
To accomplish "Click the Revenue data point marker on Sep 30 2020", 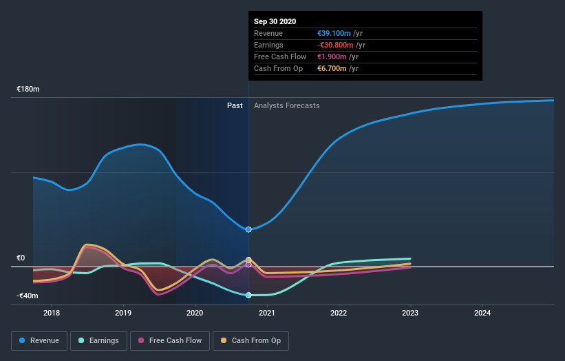I will coord(248,229).
